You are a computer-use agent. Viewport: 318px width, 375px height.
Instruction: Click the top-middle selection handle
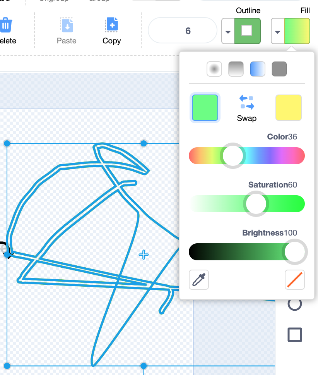click(144, 143)
